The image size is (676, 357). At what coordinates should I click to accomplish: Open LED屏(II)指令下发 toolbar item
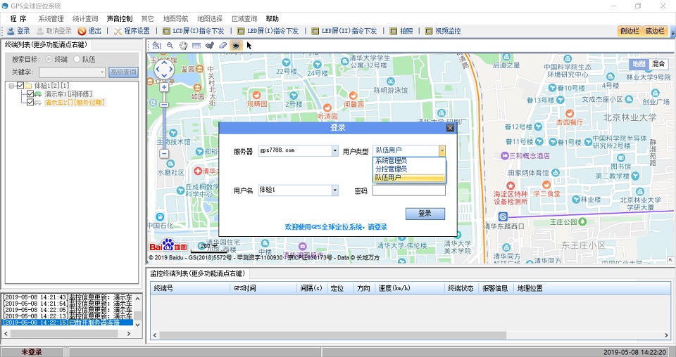click(344, 31)
